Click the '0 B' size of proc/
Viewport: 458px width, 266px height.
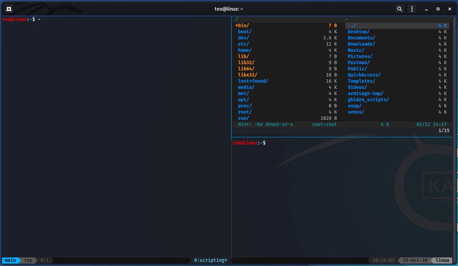[333, 106]
